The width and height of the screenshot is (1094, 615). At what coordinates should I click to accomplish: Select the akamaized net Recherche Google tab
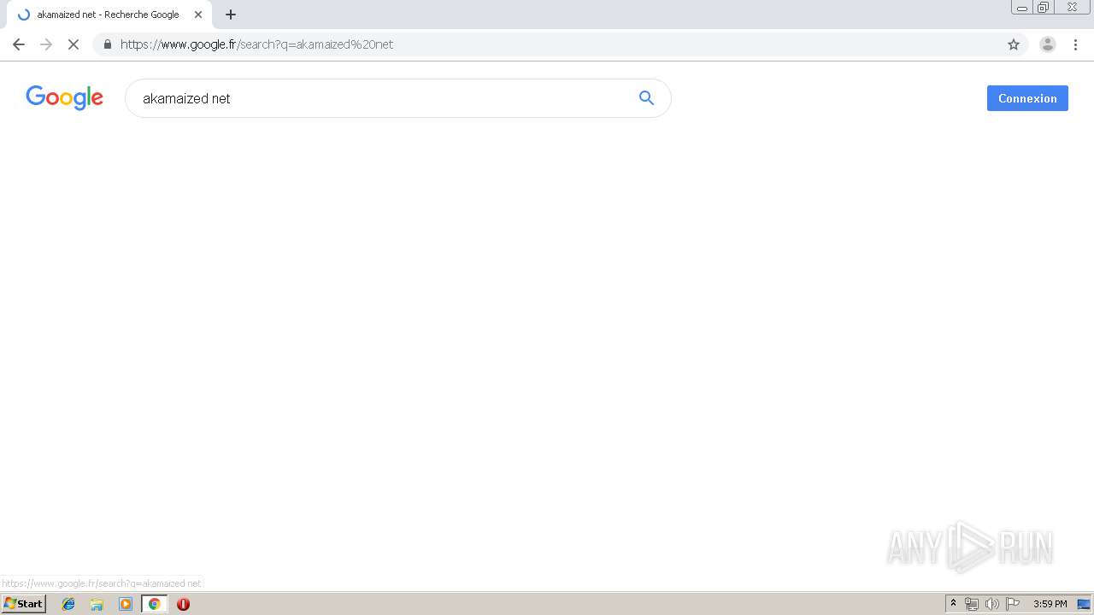click(x=109, y=15)
